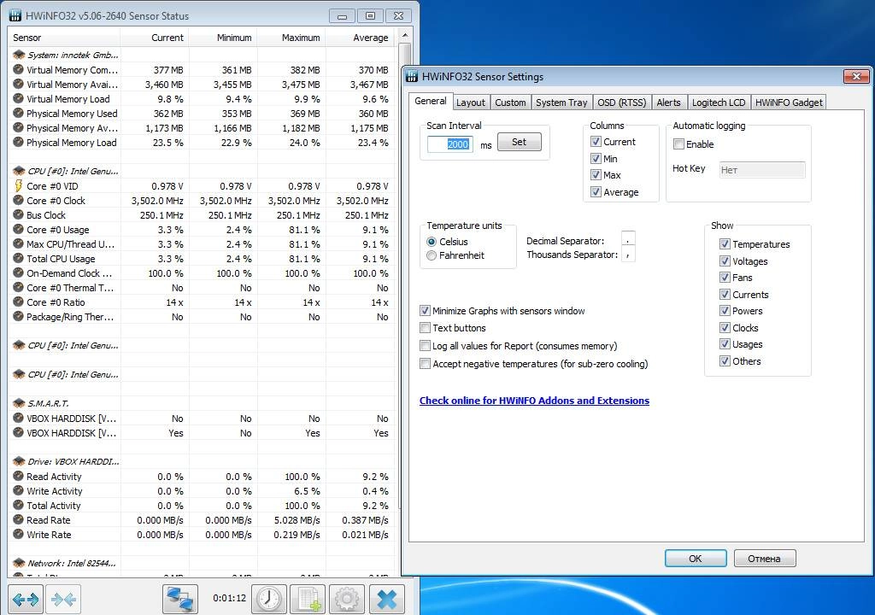Click the sensor list scrollbar up arrow

pos(405,36)
